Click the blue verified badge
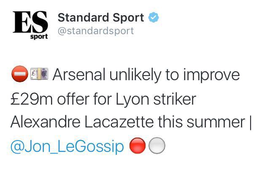This screenshot has height=173, width=270. pyautogui.click(x=154, y=17)
